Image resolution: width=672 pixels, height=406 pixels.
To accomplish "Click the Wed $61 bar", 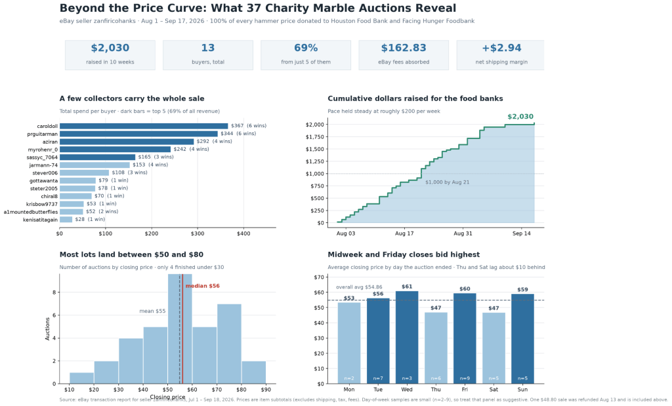I will (407, 338).
